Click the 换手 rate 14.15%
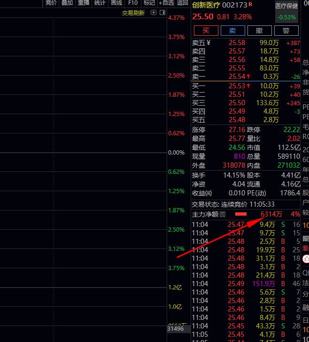The width and height of the screenshot is (309, 342). point(234,175)
